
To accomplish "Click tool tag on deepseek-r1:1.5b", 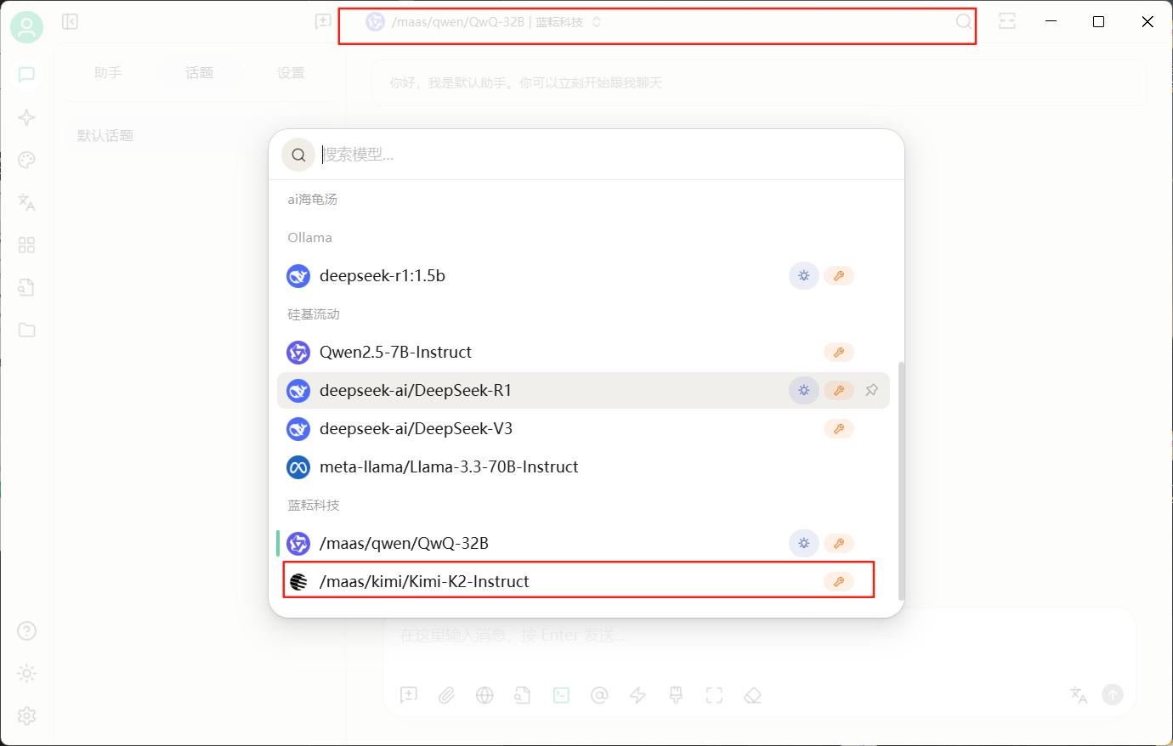I will click(839, 275).
